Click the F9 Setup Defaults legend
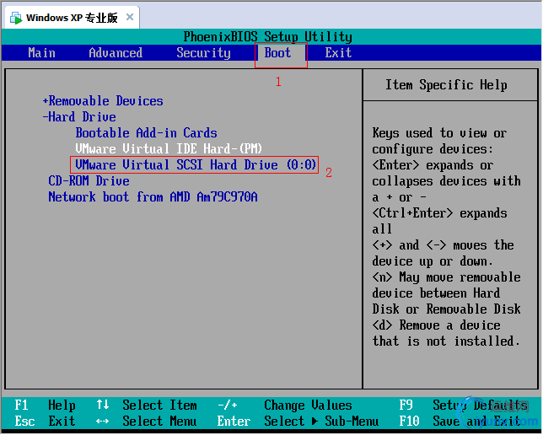 (x=464, y=405)
